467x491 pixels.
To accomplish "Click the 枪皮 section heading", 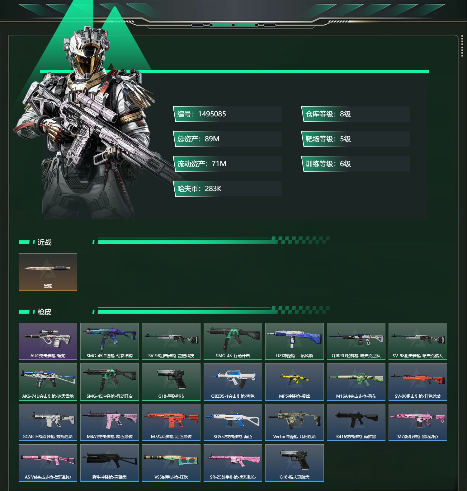I will coord(44,312).
